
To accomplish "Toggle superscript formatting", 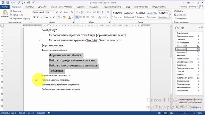I will 54,17.
